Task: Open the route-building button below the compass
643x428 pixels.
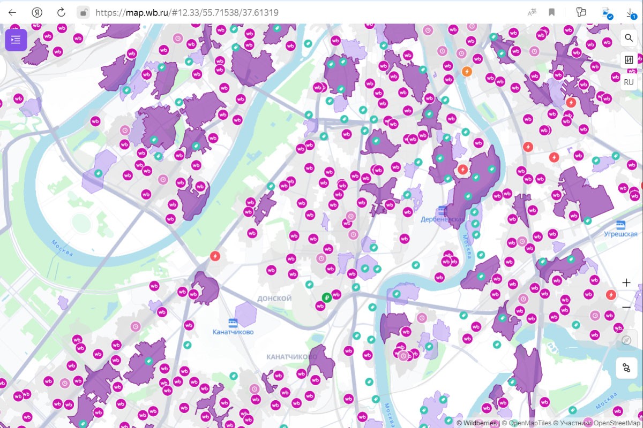Action: click(626, 368)
